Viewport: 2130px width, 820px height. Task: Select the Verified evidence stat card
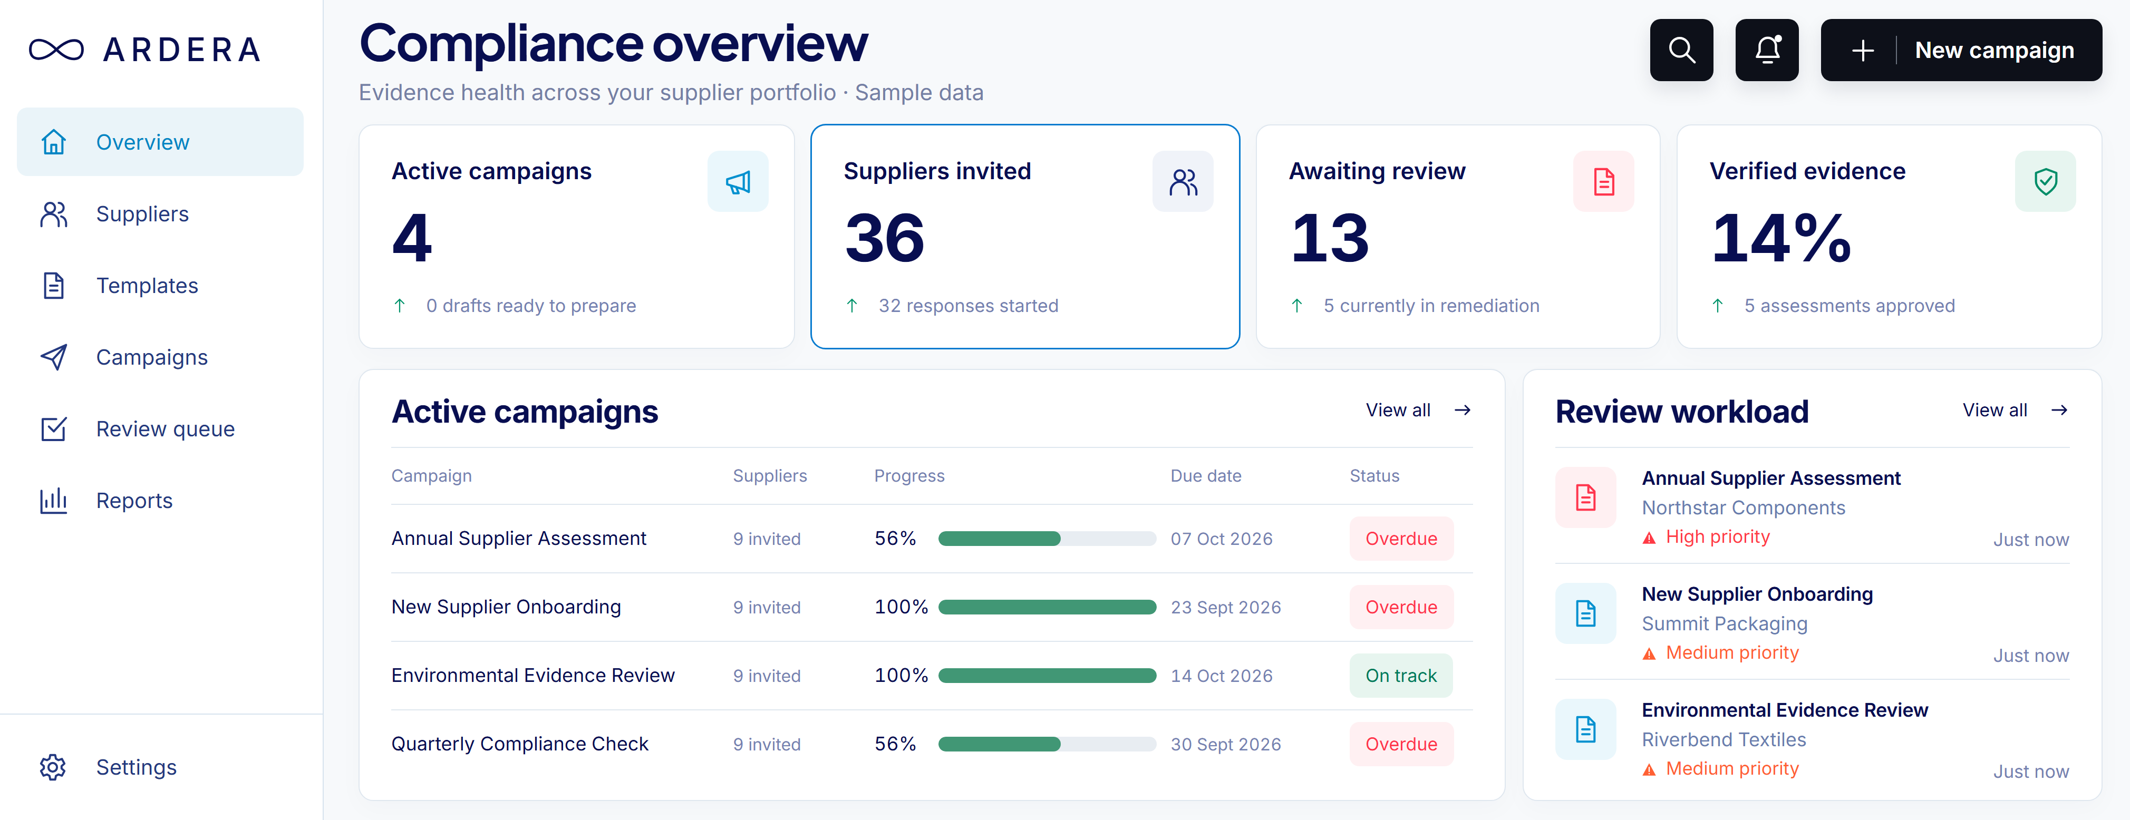pyautogui.click(x=1889, y=237)
